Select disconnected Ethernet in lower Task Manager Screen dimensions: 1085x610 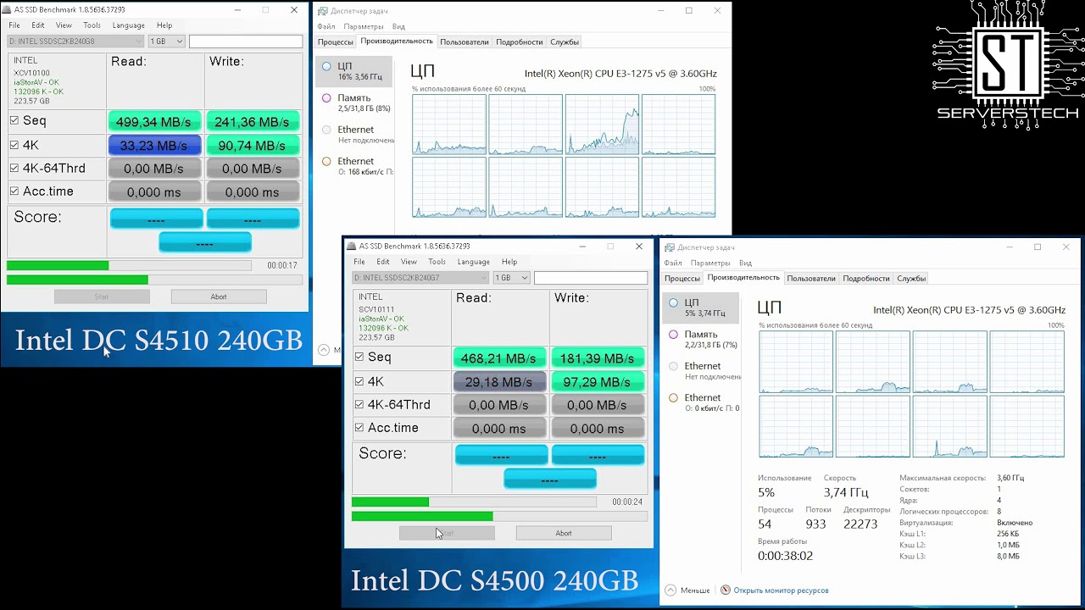[x=701, y=370]
